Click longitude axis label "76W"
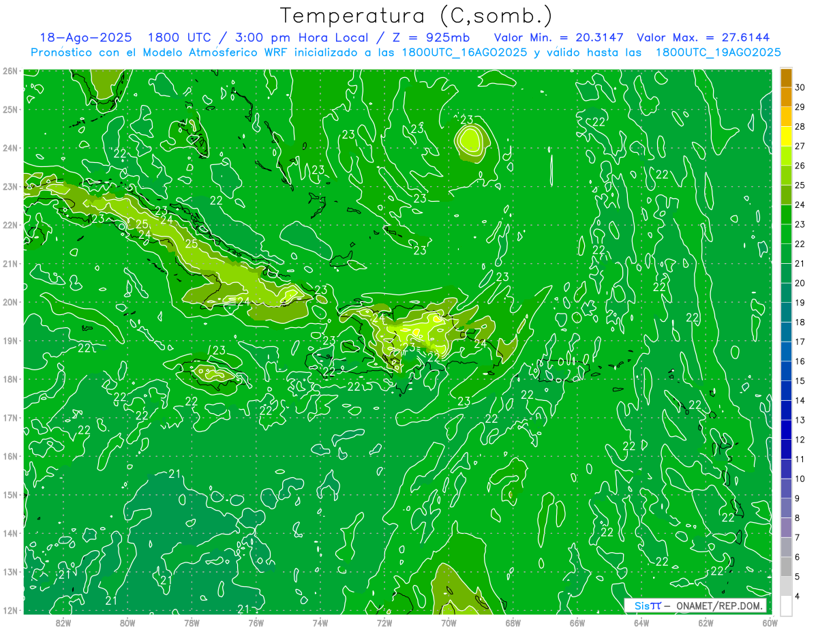Screen dimensions: 818x632 [x=256, y=622]
